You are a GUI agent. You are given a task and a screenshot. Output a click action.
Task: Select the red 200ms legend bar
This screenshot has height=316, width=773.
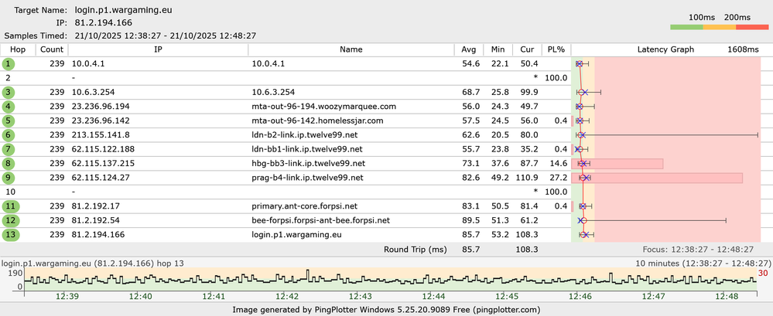[x=752, y=27]
